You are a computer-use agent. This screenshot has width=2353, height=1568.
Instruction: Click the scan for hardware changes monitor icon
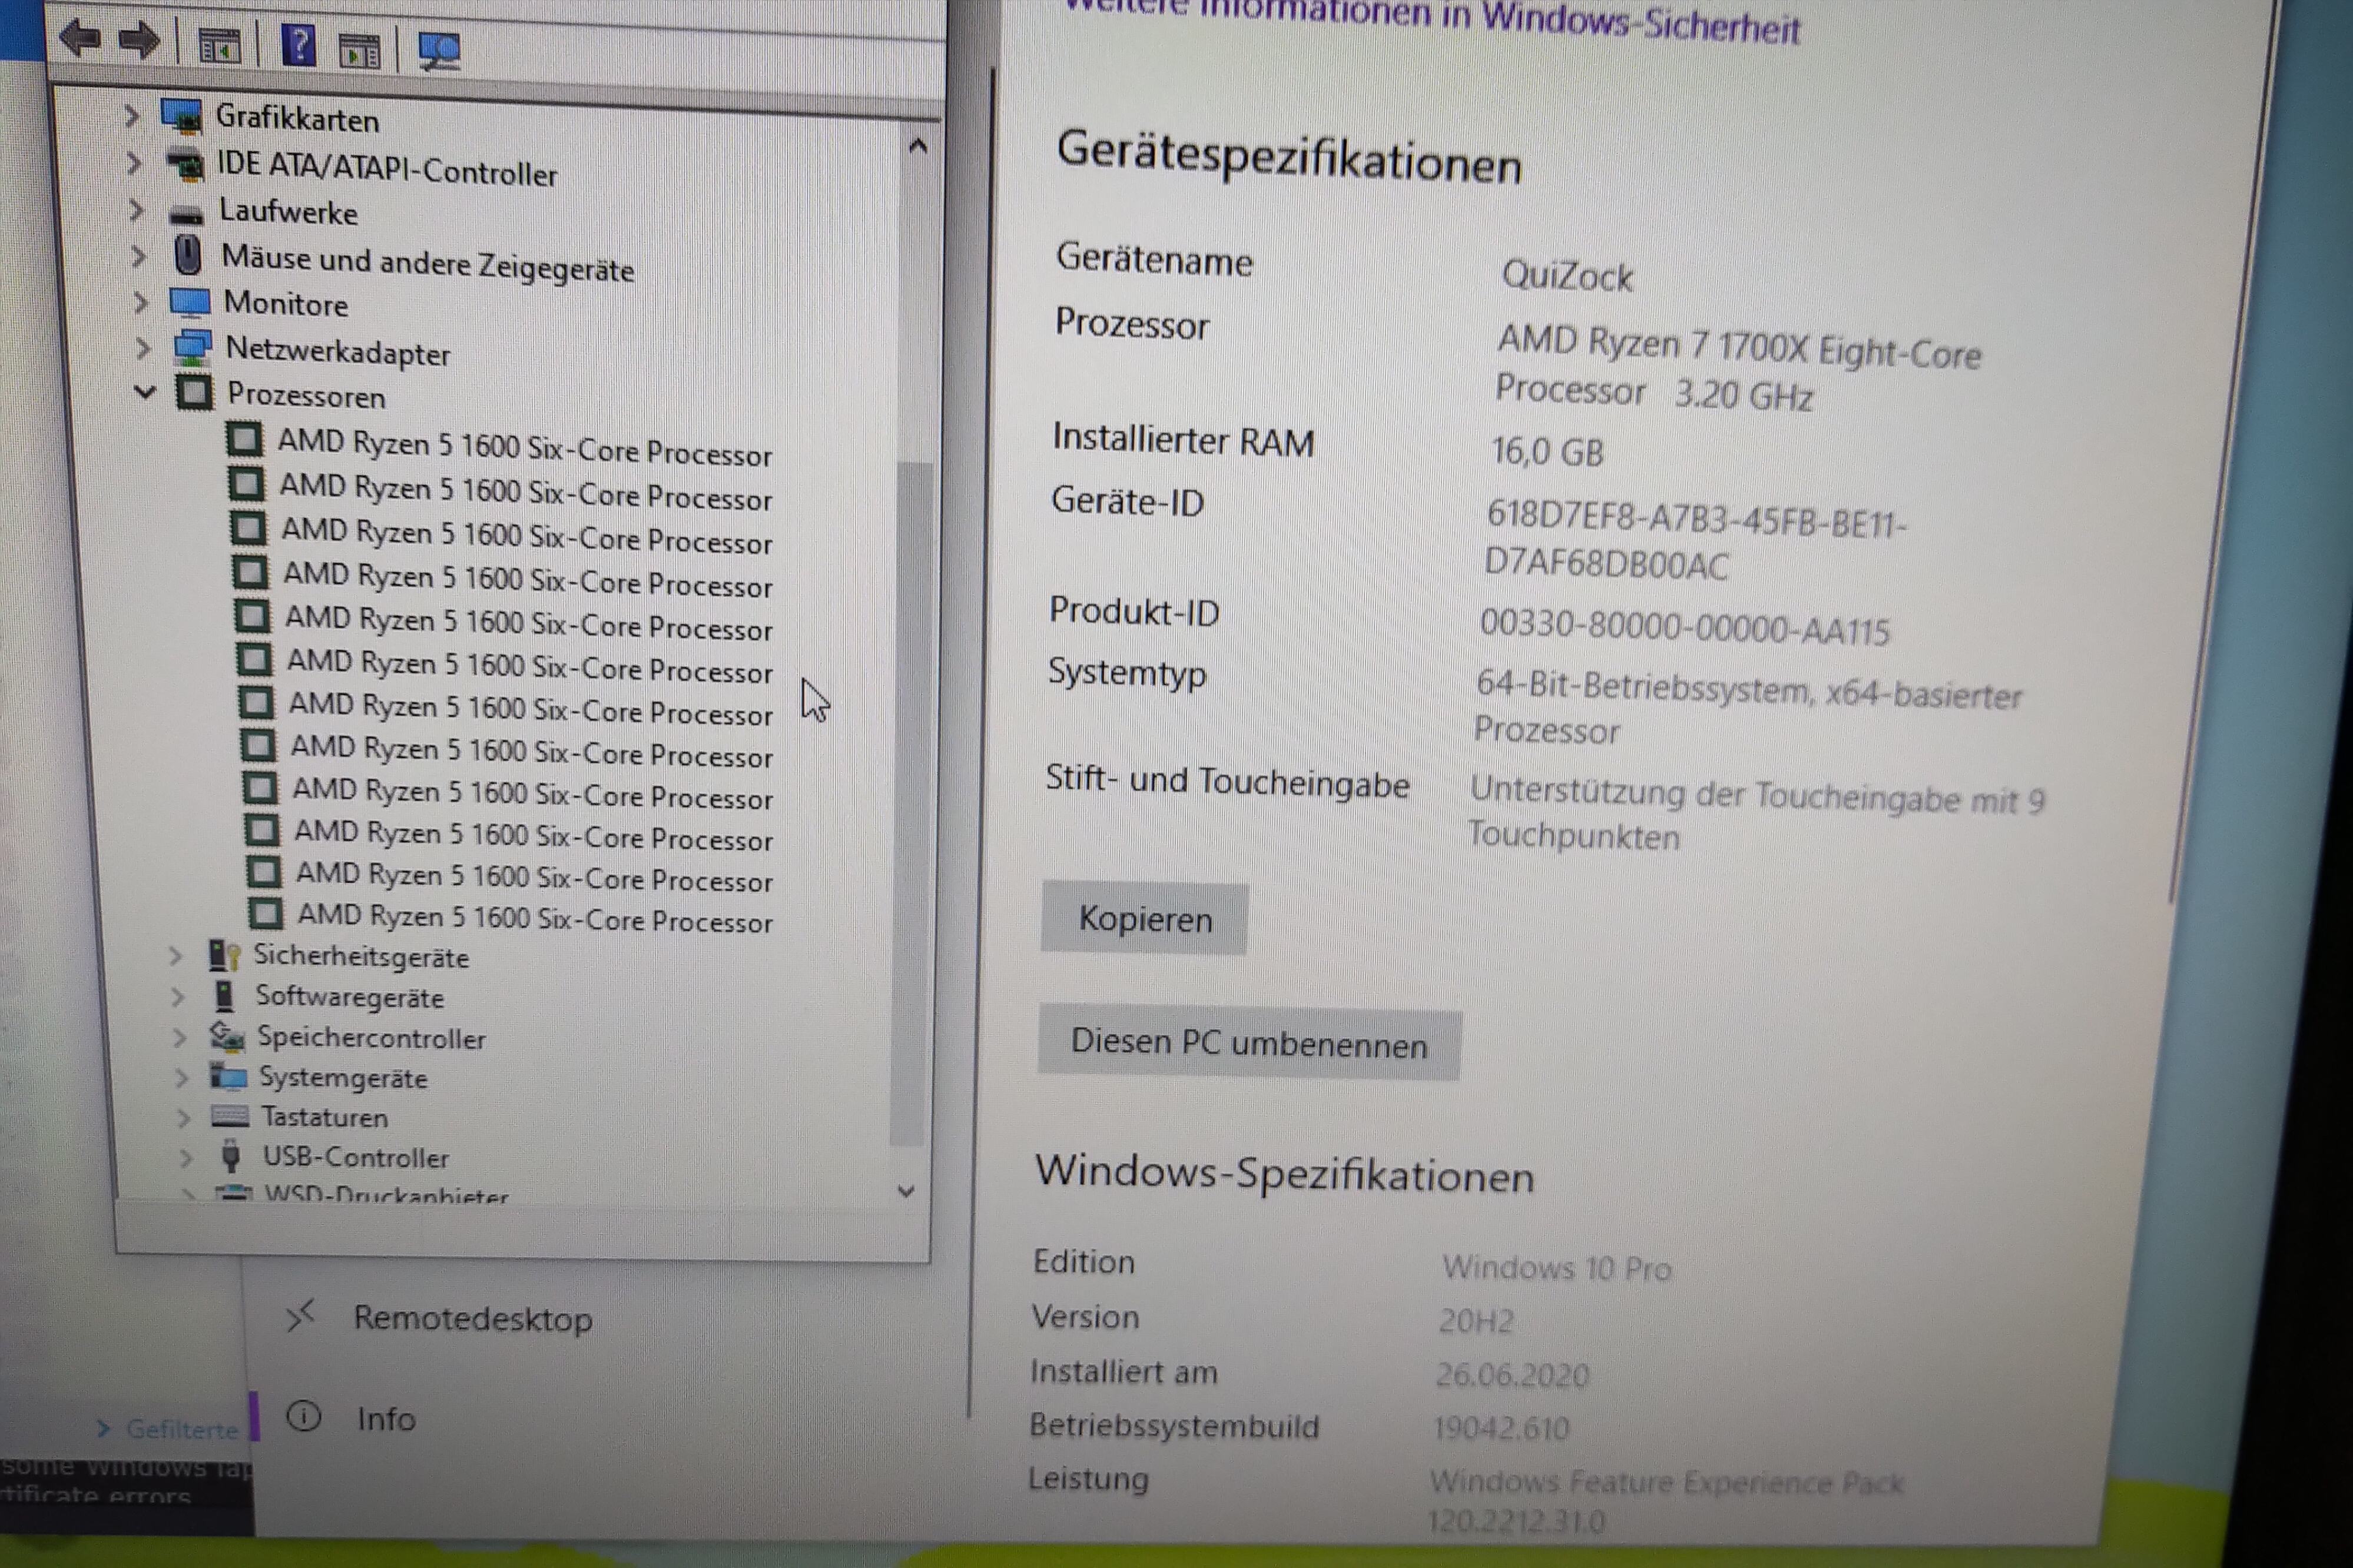(x=438, y=51)
